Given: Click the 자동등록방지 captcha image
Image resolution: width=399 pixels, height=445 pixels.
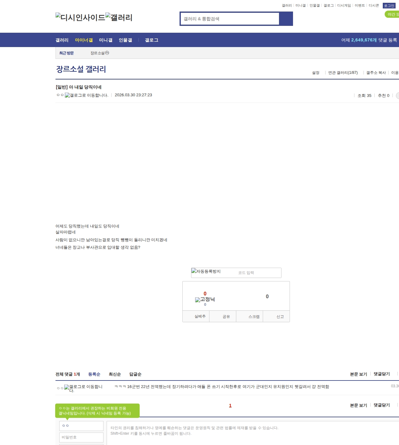Looking at the screenshot, I should (x=206, y=272).
